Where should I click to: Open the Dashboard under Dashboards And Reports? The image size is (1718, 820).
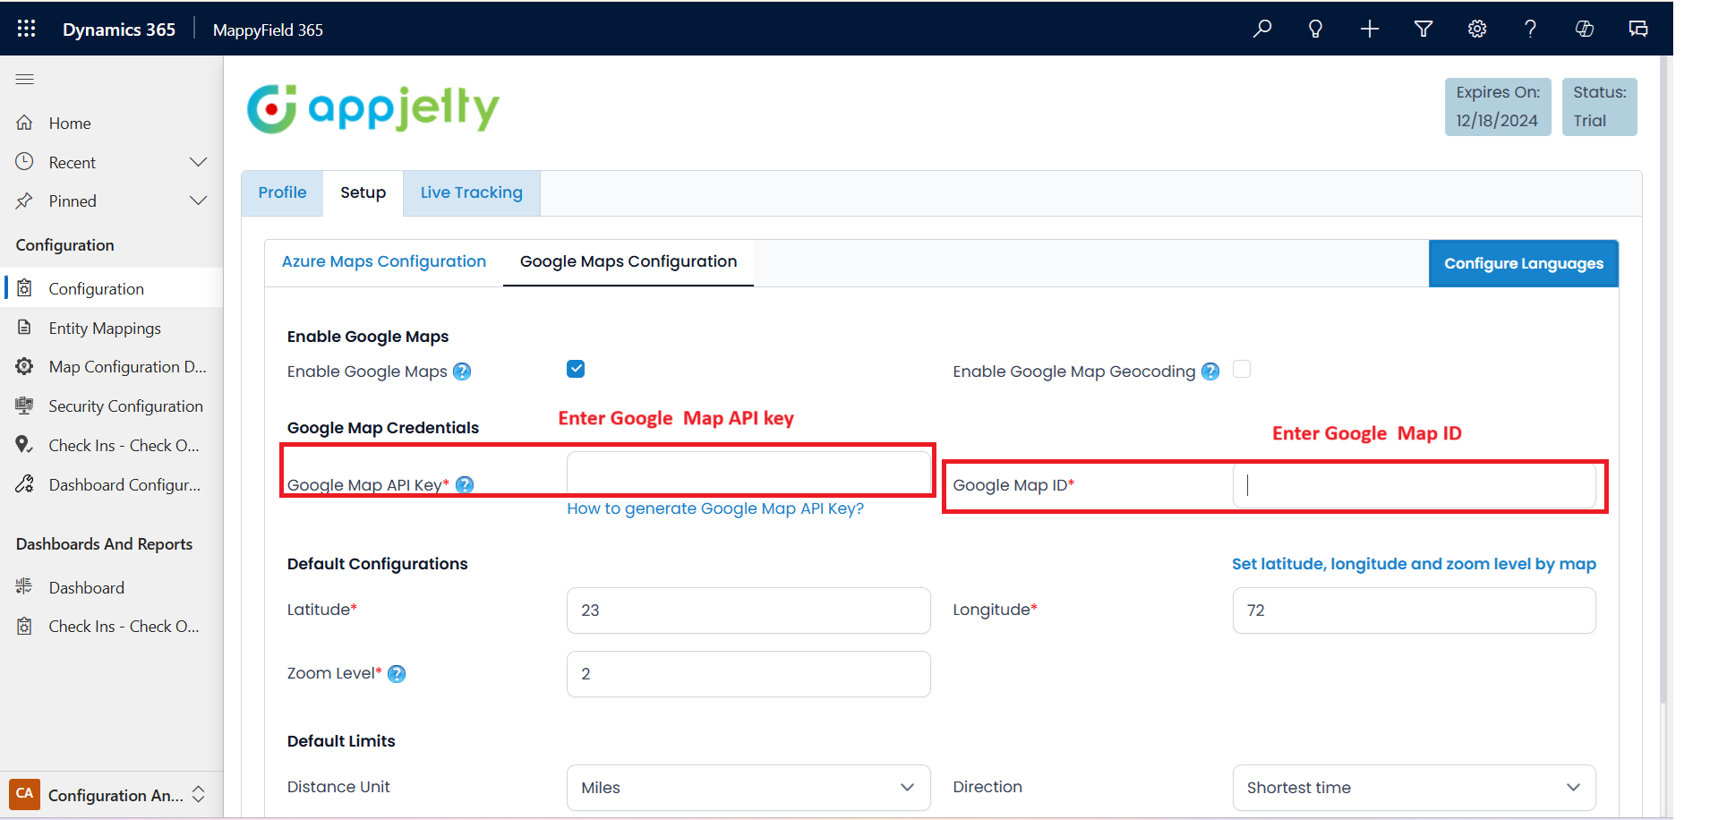(86, 587)
